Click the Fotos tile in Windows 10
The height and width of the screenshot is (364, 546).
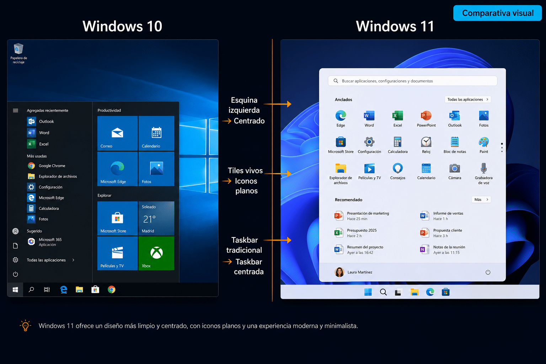pyautogui.click(x=156, y=169)
